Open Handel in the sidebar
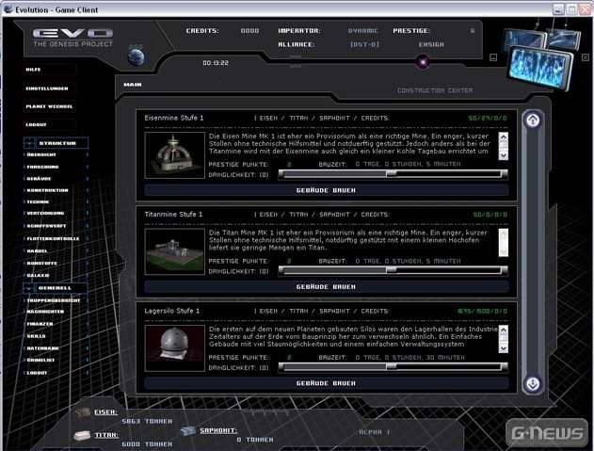This screenshot has height=451, width=594. pos(37,250)
